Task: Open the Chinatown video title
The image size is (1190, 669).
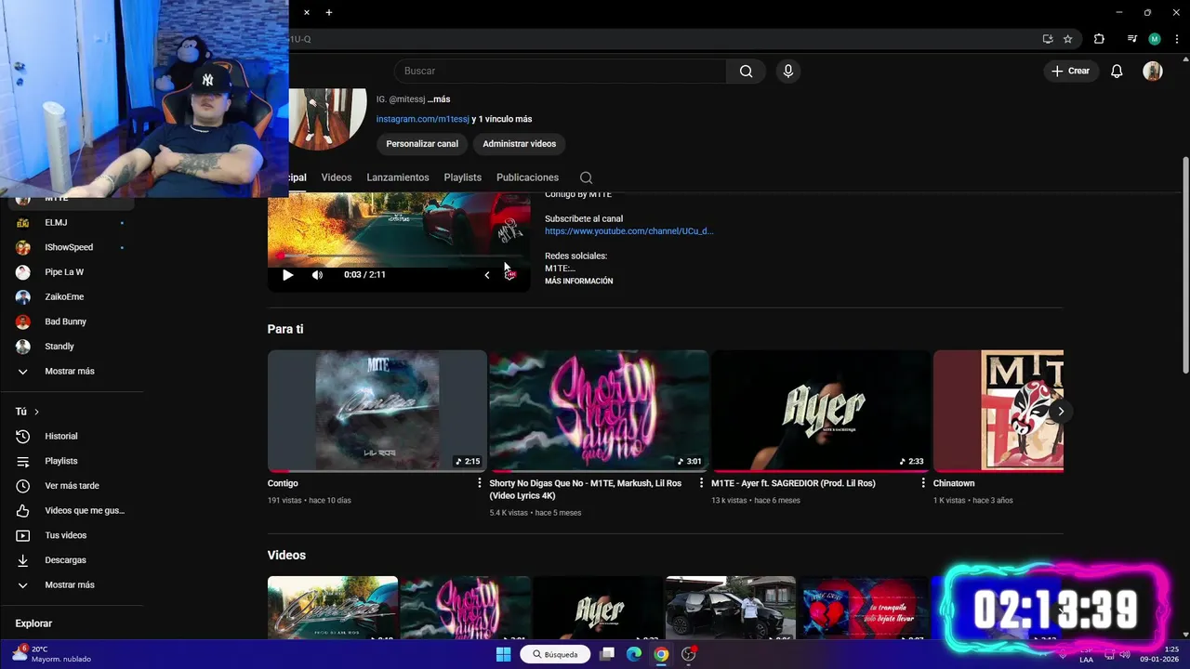Action: [954, 483]
